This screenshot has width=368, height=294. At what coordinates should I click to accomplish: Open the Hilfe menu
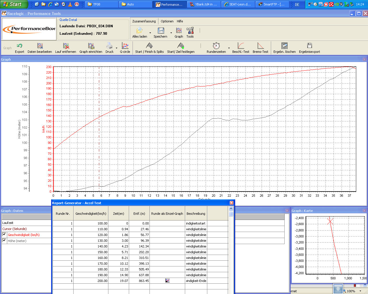180,21
